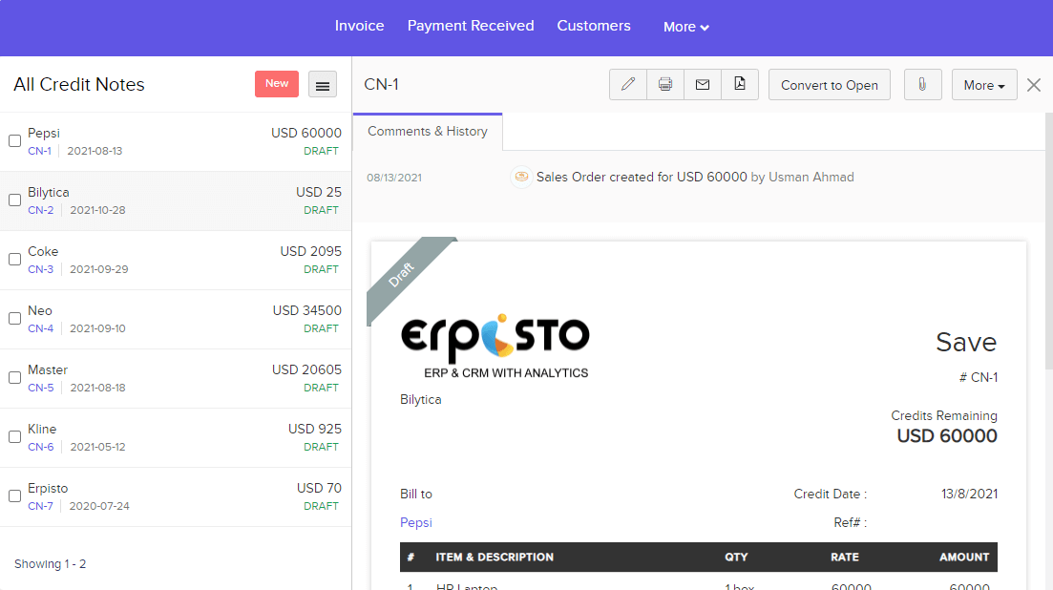The image size is (1053, 590).
Task: Click the Erpisto logo on the document
Action: point(495,347)
